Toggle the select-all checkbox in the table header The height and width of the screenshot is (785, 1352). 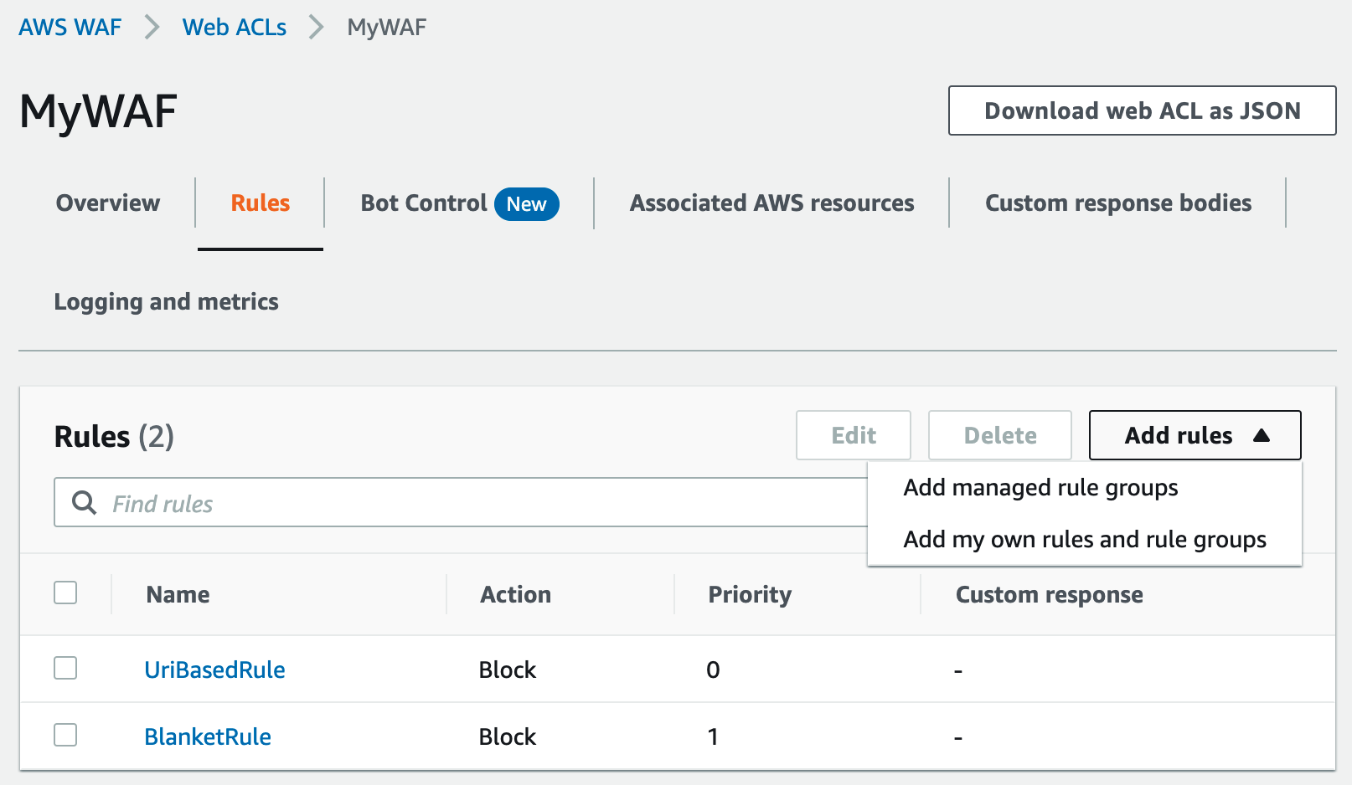pyautogui.click(x=65, y=593)
